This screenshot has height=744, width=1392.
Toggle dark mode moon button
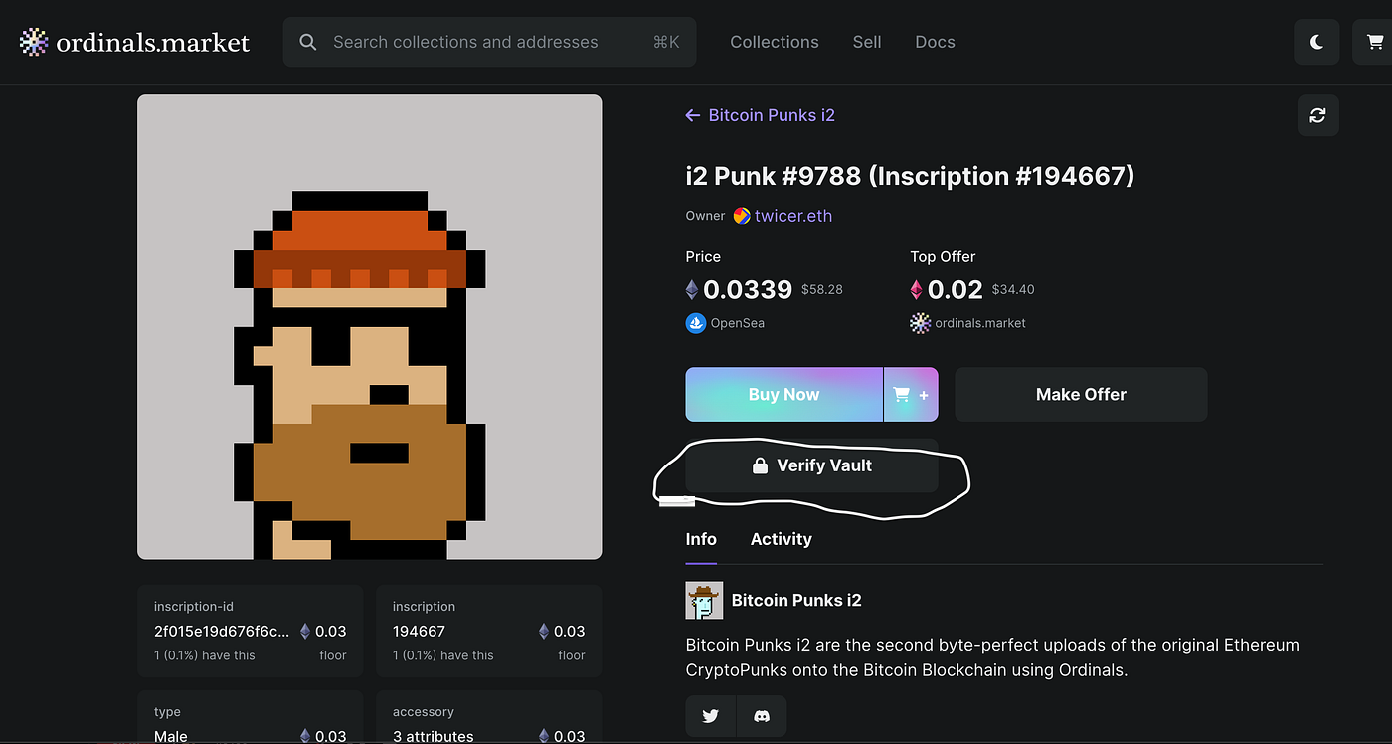[1317, 42]
